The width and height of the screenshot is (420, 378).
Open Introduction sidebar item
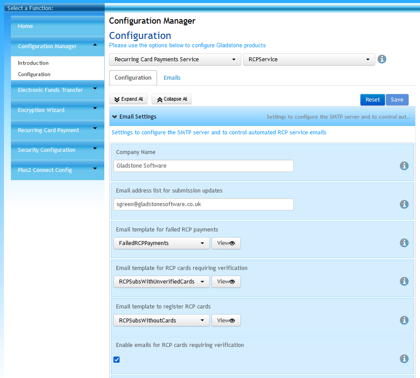[33, 63]
